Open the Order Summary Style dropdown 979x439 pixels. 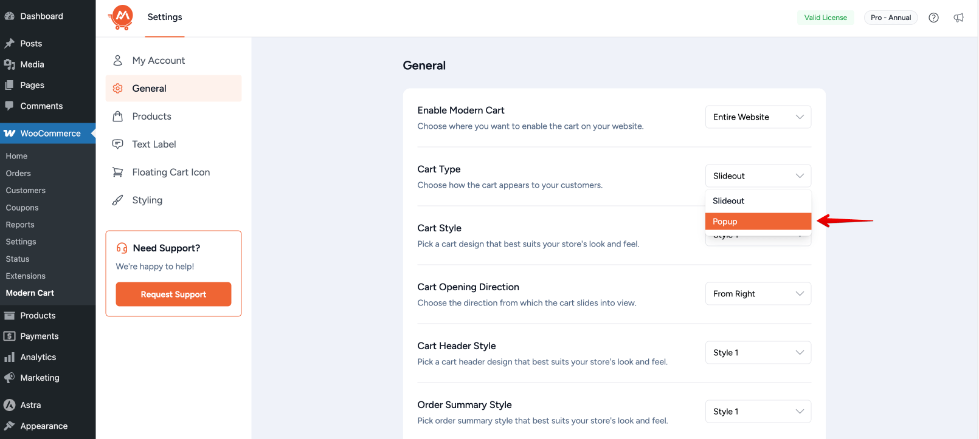tap(758, 412)
